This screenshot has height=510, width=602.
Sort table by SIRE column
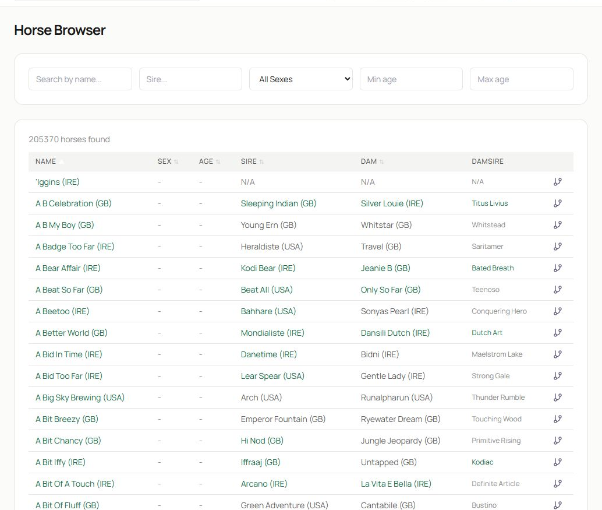tap(252, 161)
